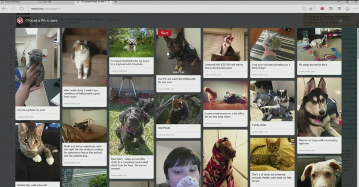Open the smiley feedback icon
The width and height of the screenshot is (359, 187).
coord(347,8)
